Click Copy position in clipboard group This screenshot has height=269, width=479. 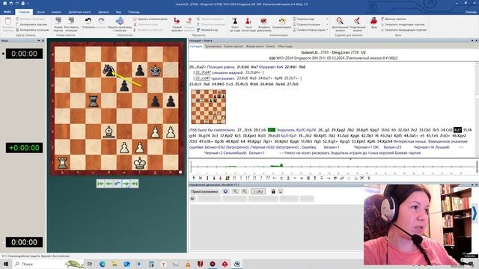32,30
